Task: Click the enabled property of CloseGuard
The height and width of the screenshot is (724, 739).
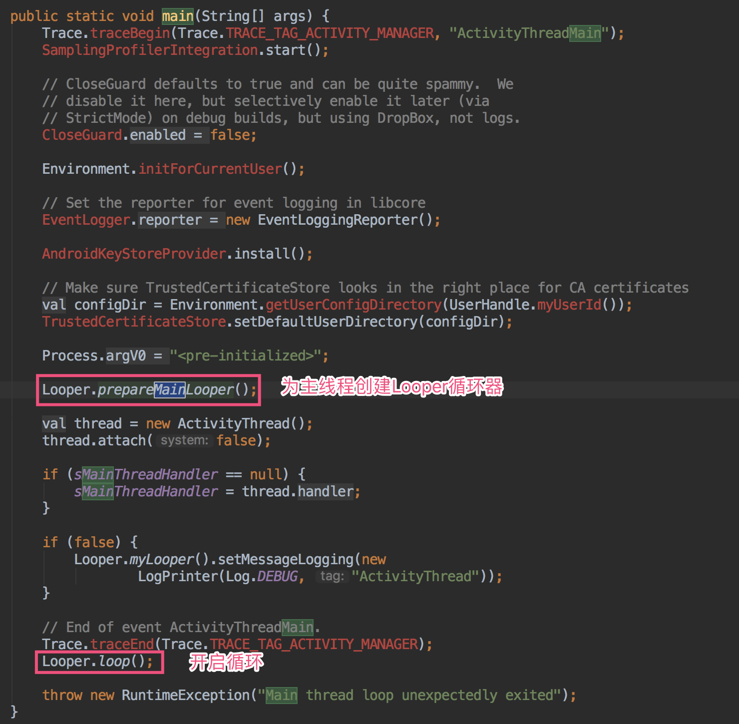Action: [x=158, y=135]
